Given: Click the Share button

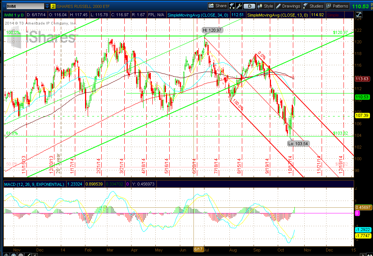Looking at the screenshot, I should click(x=218, y=6).
